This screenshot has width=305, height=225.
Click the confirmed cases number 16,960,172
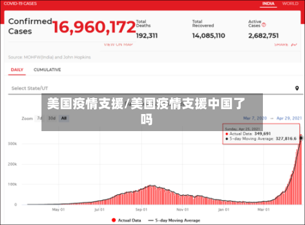[x=94, y=27]
